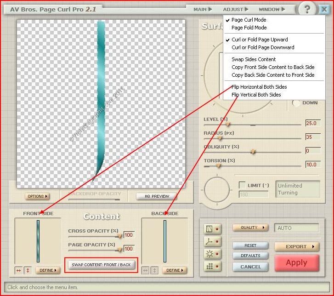Image resolution: width=334 pixels, height=296 pixels.
Task: Click back side vertical flip arrow icon
Action: click(x=154, y=270)
